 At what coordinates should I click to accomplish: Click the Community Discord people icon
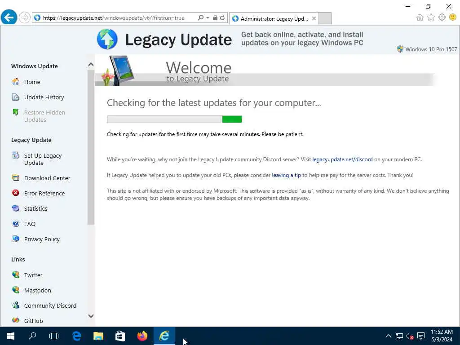(x=16, y=305)
